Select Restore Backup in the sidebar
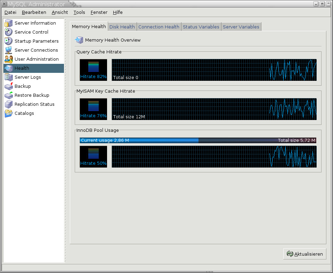Image resolution: width=333 pixels, height=273 pixels. point(34,95)
